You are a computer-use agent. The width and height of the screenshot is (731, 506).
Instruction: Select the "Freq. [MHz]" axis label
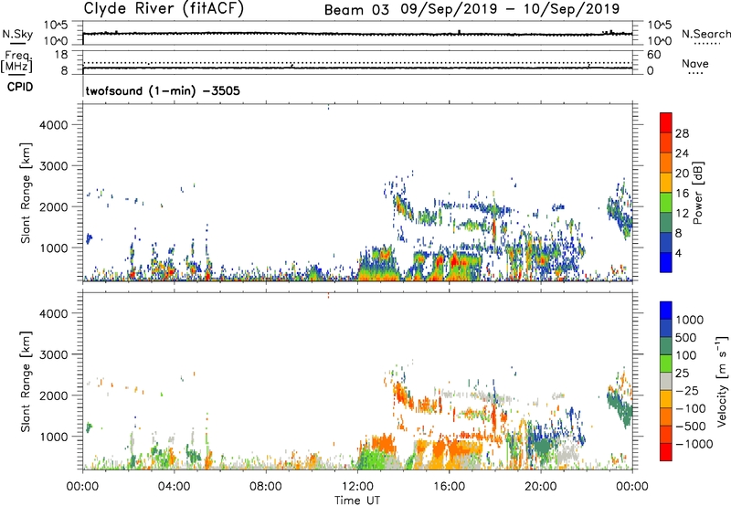(x=17, y=62)
